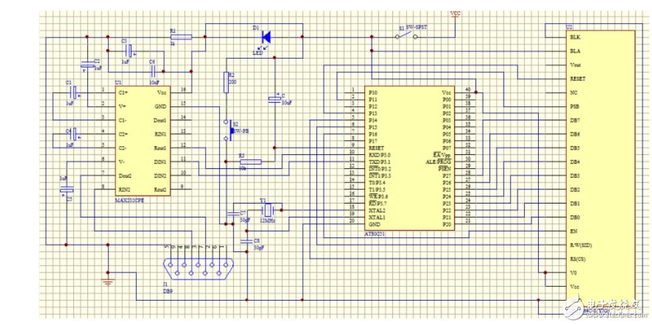The image size is (652, 325).
Task: Select the RESET pin on the AT89C51
Action: click(376, 148)
